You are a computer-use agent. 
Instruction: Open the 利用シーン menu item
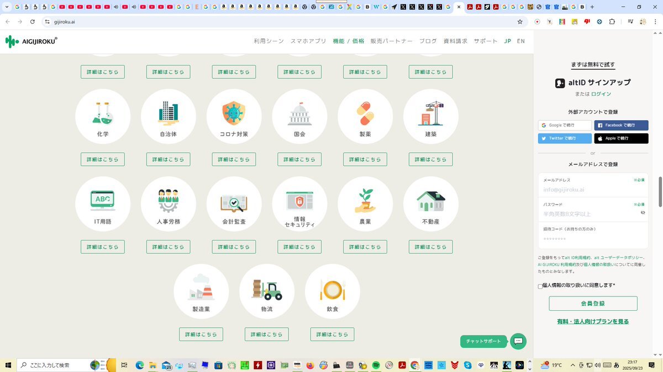point(269,41)
